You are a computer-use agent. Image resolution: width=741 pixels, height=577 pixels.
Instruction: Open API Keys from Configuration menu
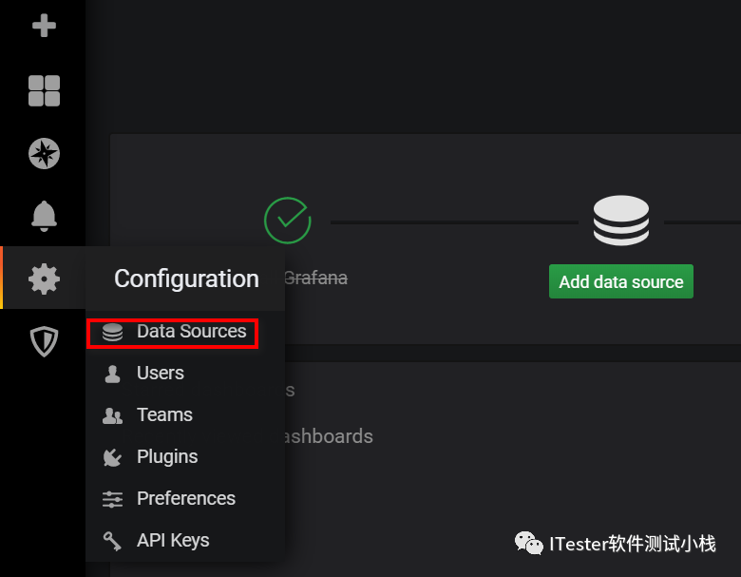(173, 541)
